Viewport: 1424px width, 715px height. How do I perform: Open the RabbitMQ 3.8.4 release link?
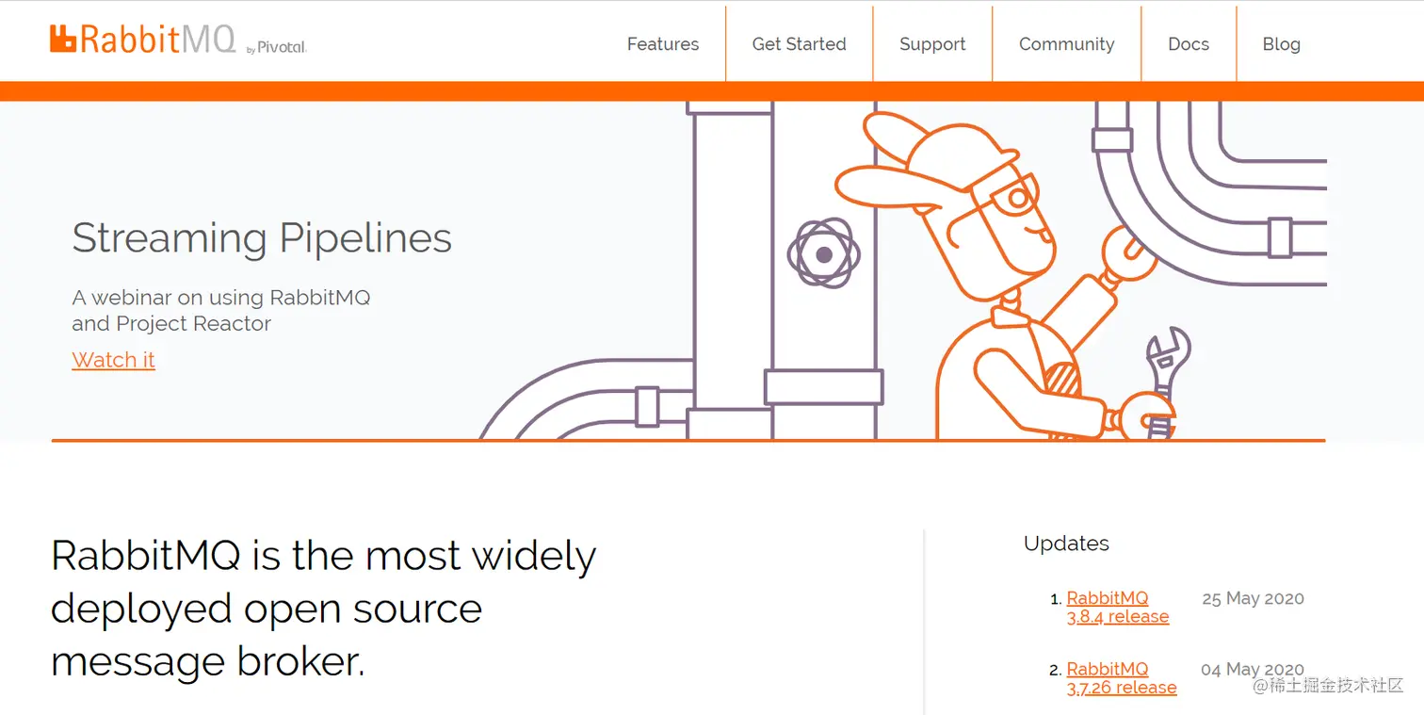pos(1117,608)
